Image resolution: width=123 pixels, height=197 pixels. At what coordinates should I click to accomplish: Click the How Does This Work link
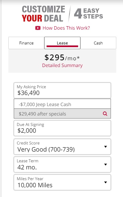pos(66,28)
